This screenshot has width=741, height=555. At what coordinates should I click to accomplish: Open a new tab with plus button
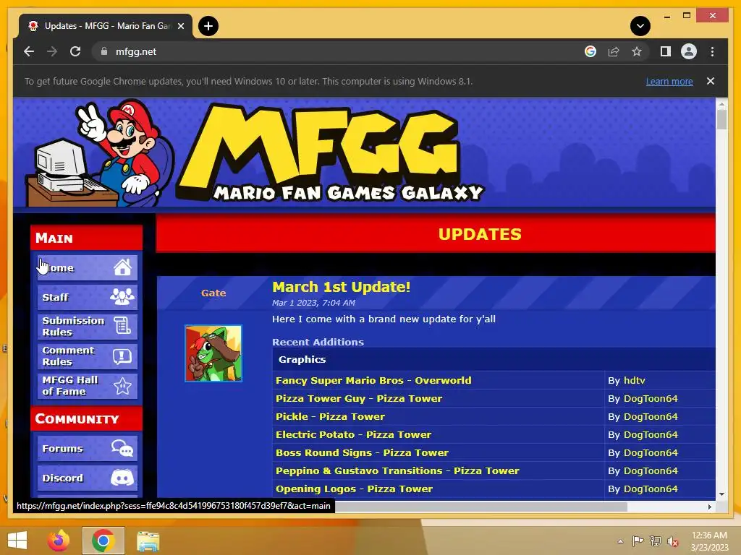(208, 26)
